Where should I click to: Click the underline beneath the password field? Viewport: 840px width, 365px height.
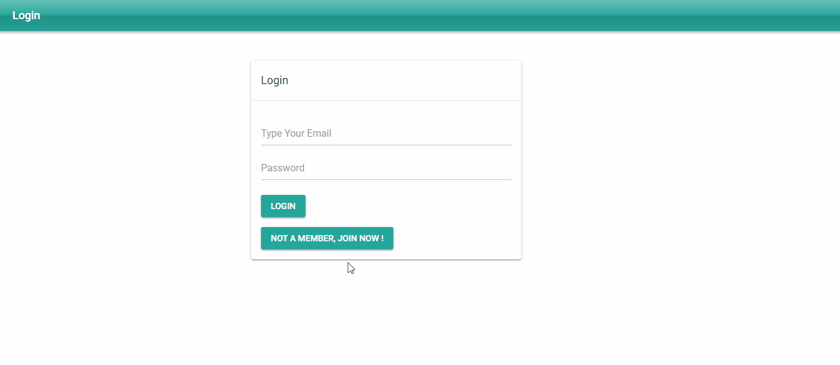pyautogui.click(x=386, y=179)
